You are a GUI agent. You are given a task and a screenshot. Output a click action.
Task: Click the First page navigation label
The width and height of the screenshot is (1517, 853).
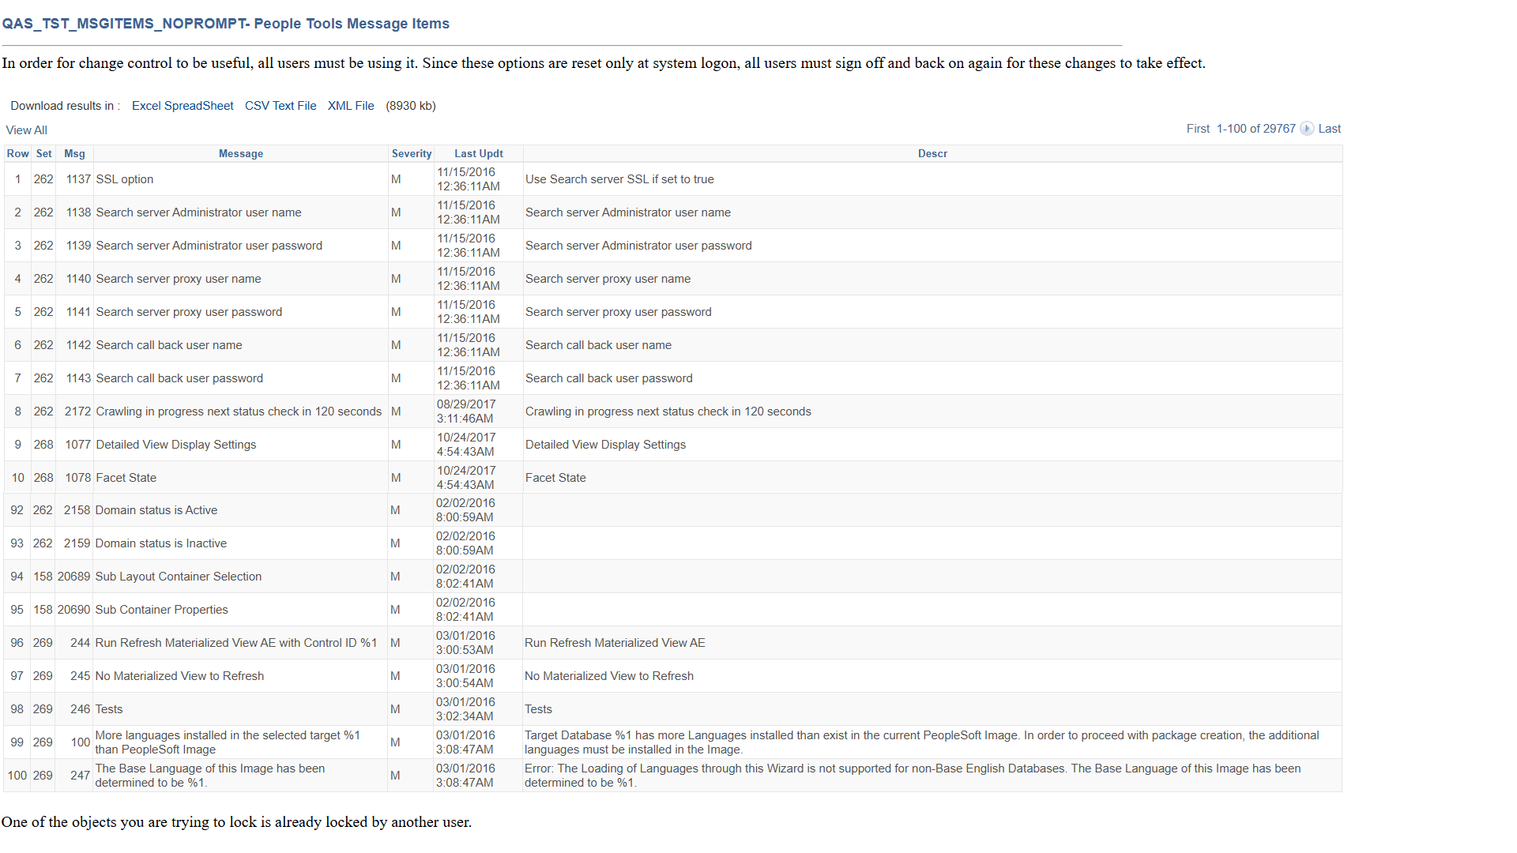1196,128
